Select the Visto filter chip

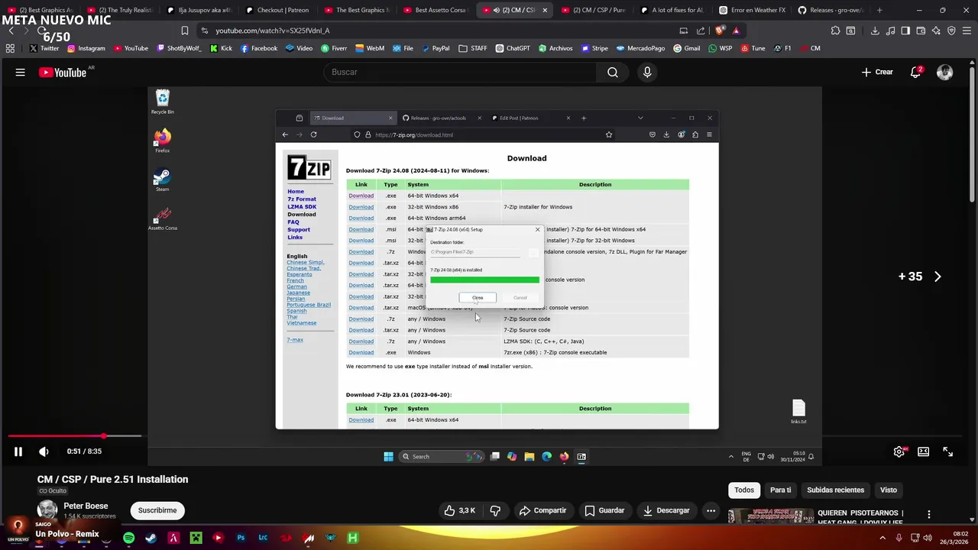[888, 490]
